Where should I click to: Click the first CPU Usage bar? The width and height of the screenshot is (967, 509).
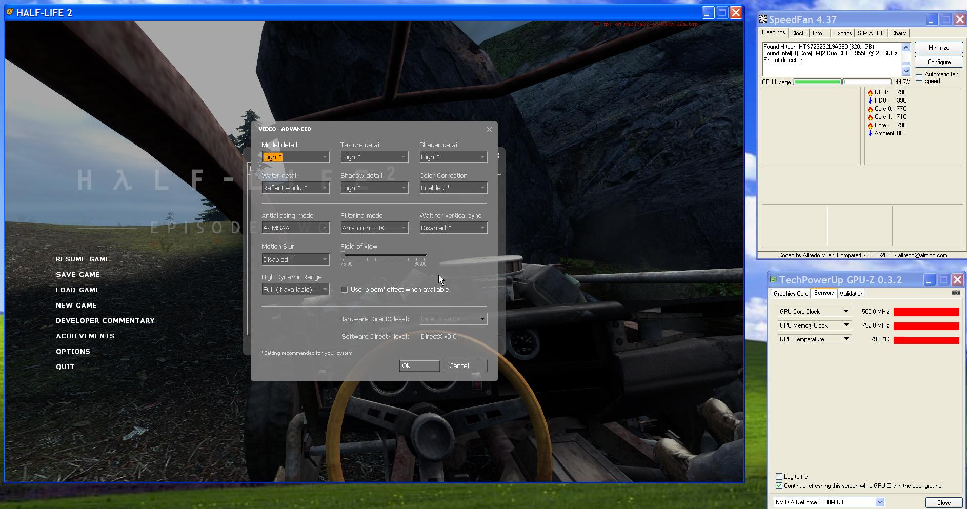pos(817,82)
